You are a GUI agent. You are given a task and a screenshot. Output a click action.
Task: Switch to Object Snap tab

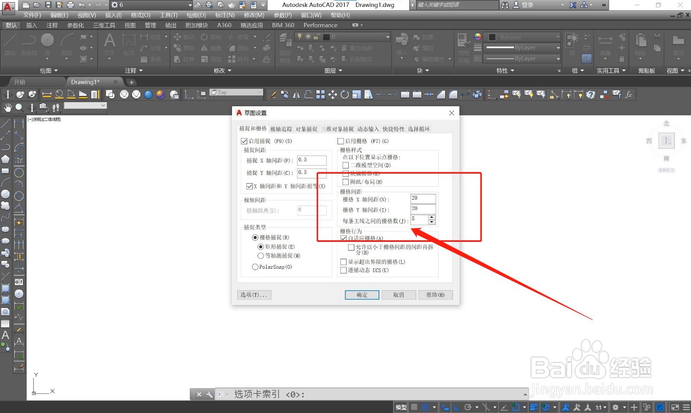[x=306, y=129]
